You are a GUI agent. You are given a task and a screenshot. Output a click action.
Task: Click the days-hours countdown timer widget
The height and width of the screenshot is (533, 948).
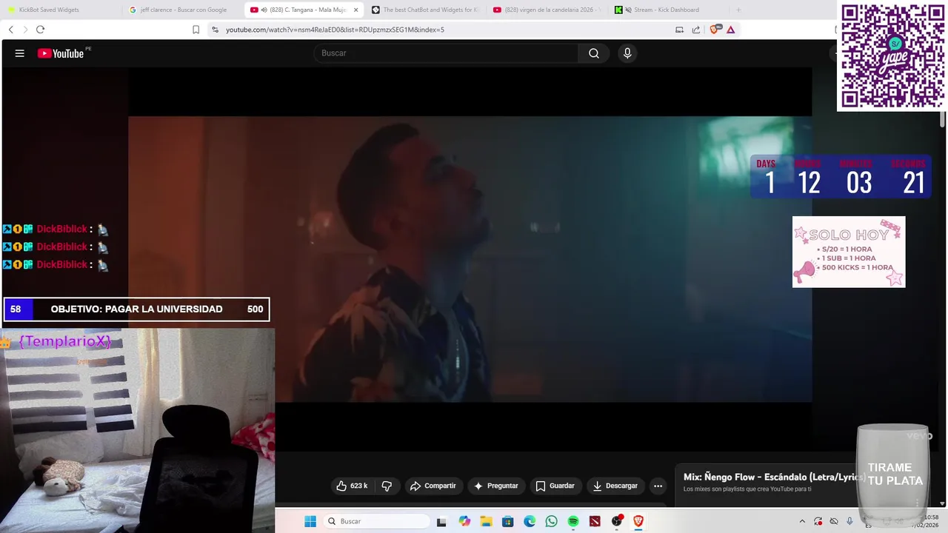pos(841,176)
